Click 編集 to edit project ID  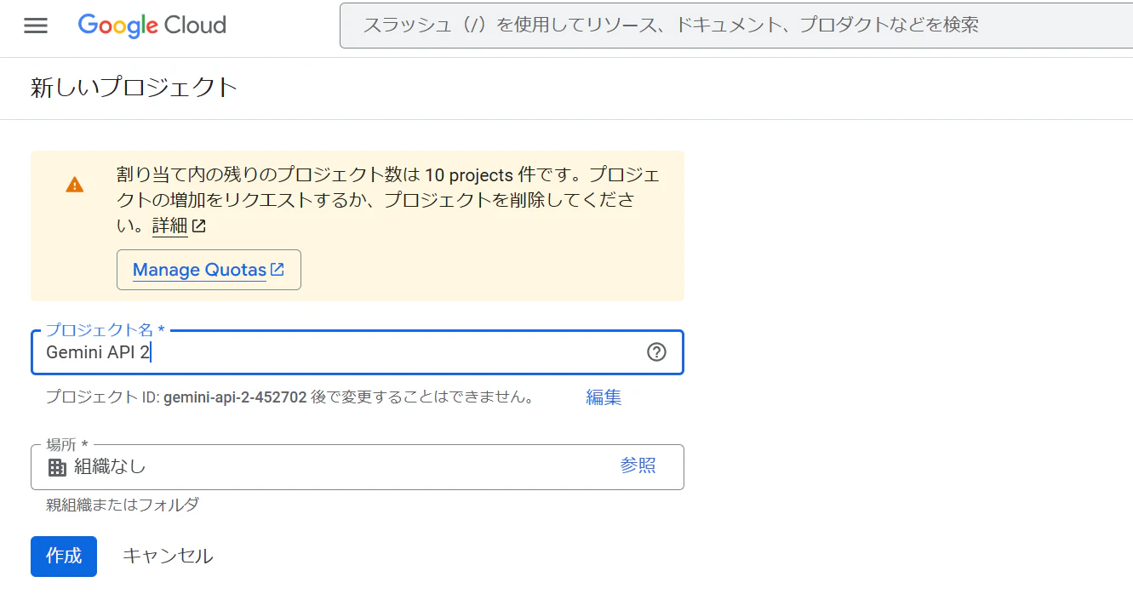(604, 397)
